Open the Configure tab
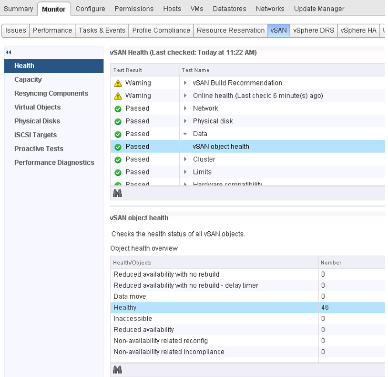 (90, 9)
